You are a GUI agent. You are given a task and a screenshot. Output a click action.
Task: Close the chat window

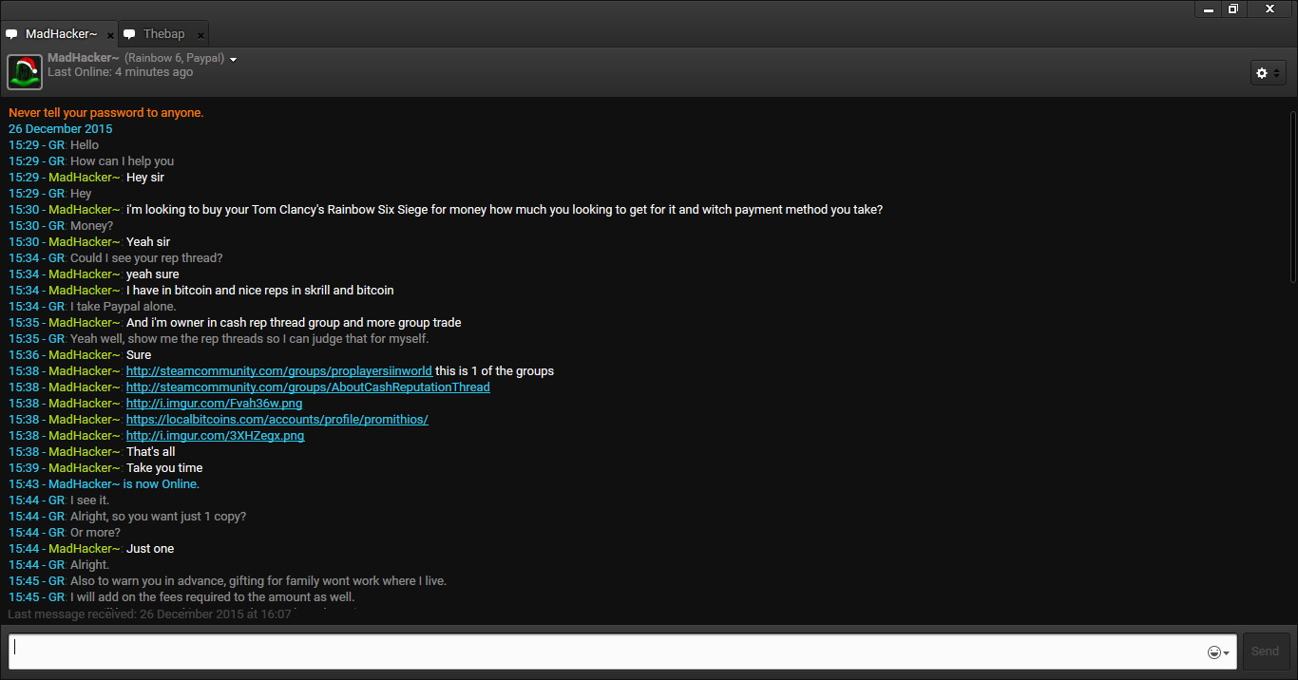[1270, 9]
